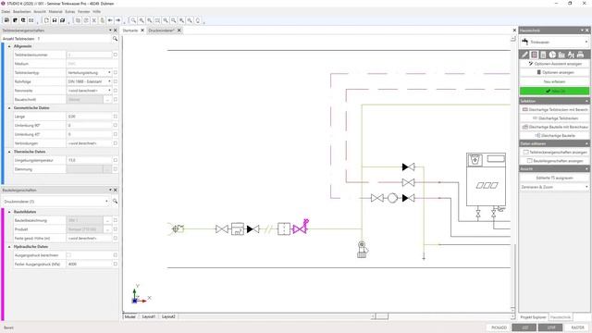Click Gleichartige Teilstrecken button without Bereich

[554, 118]
